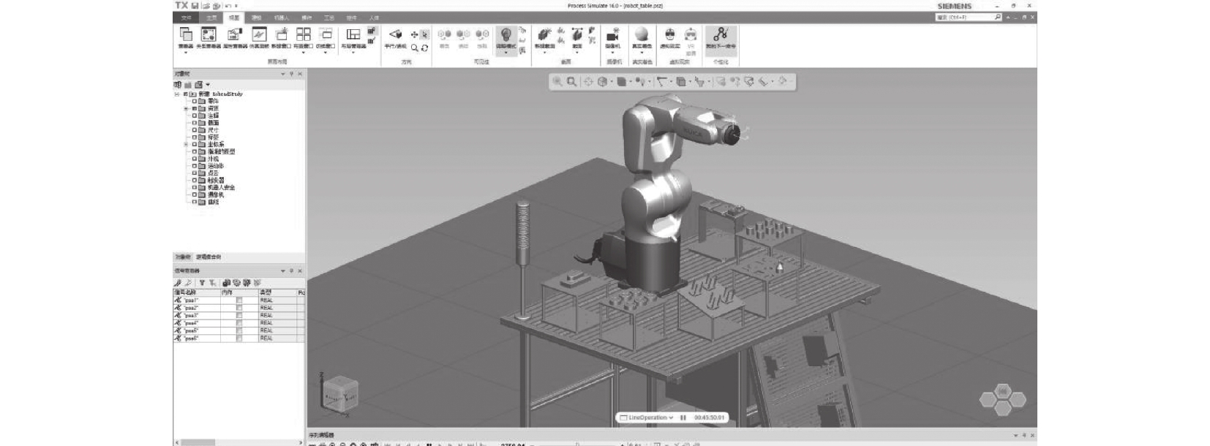This screenshot has width=1210, height=446.
Task: Click the VR headset icon
Action: pos(691,36)
